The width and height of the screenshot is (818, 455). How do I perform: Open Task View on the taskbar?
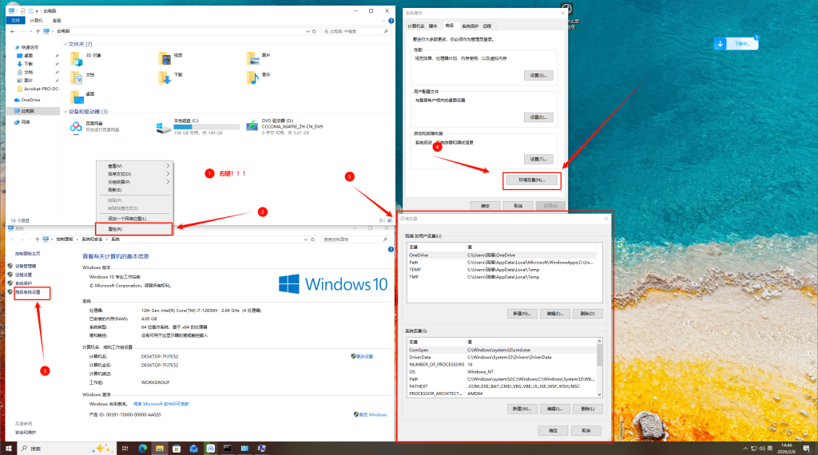coord(125,449)
